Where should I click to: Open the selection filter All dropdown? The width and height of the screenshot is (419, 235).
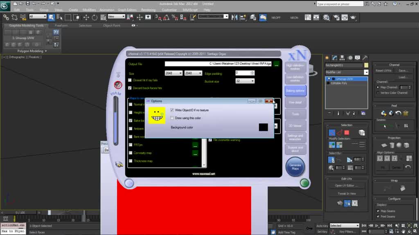click(38, 16)
